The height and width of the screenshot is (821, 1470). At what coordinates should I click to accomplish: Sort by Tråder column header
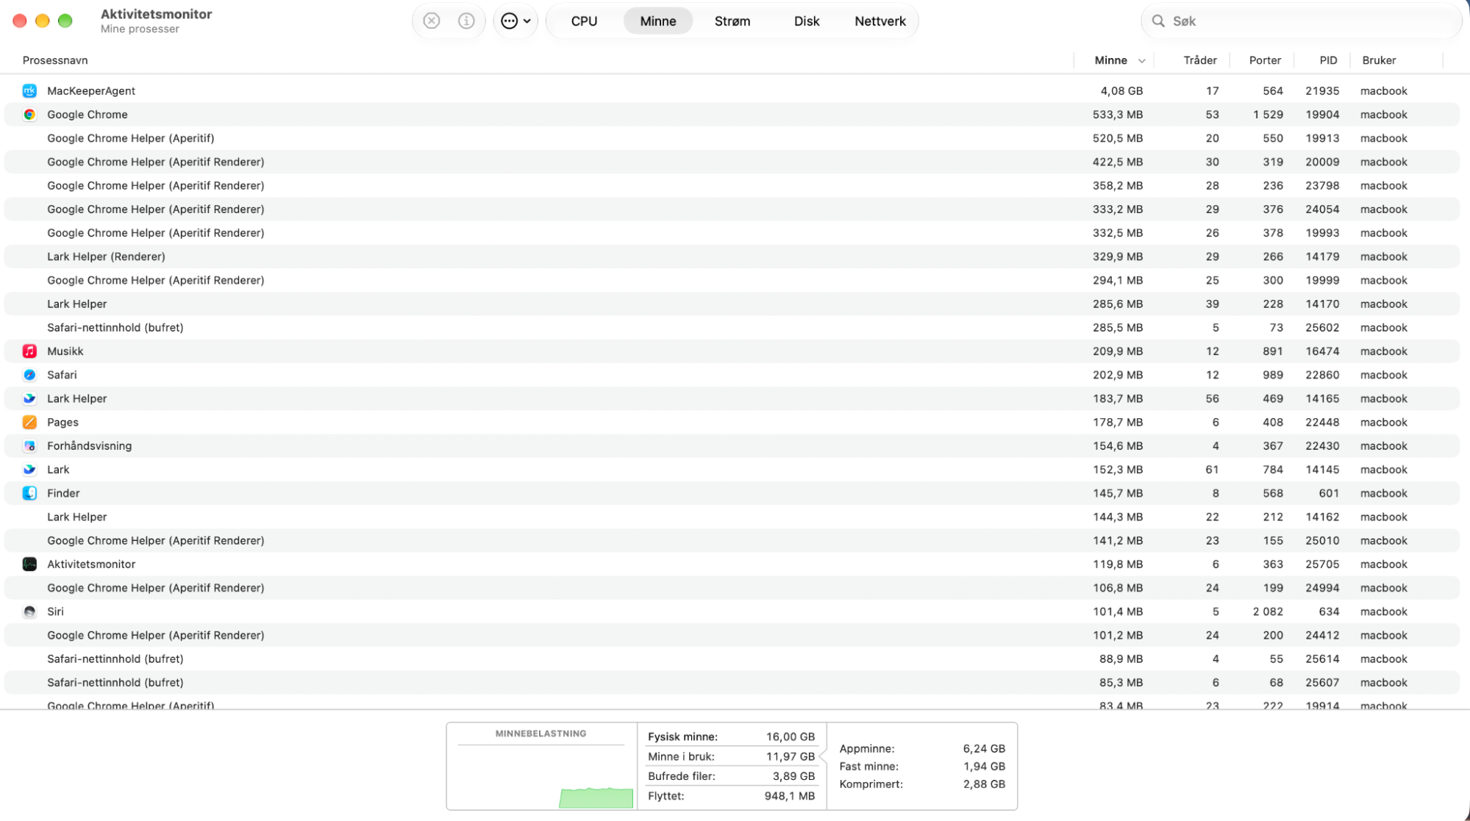tap(1199, 60)
